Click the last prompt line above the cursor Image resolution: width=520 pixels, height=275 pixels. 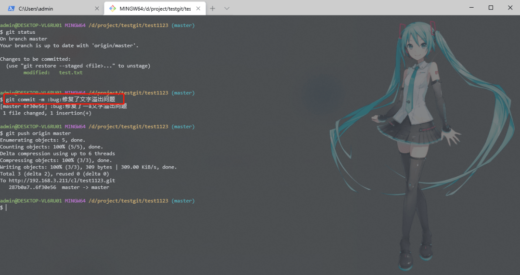97,201
